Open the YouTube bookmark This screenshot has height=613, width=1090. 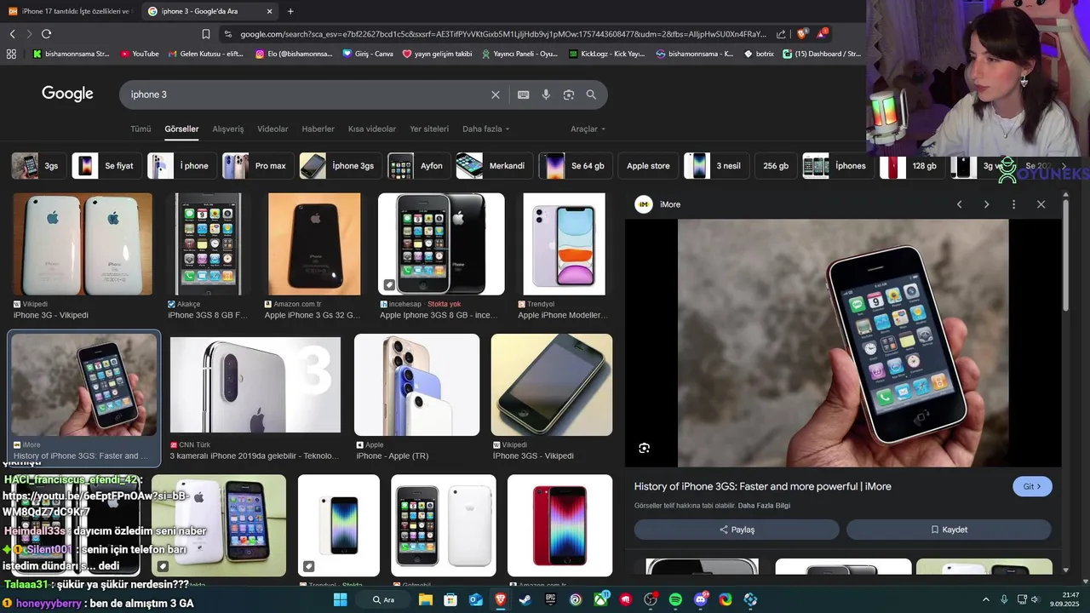pos(140,54)
